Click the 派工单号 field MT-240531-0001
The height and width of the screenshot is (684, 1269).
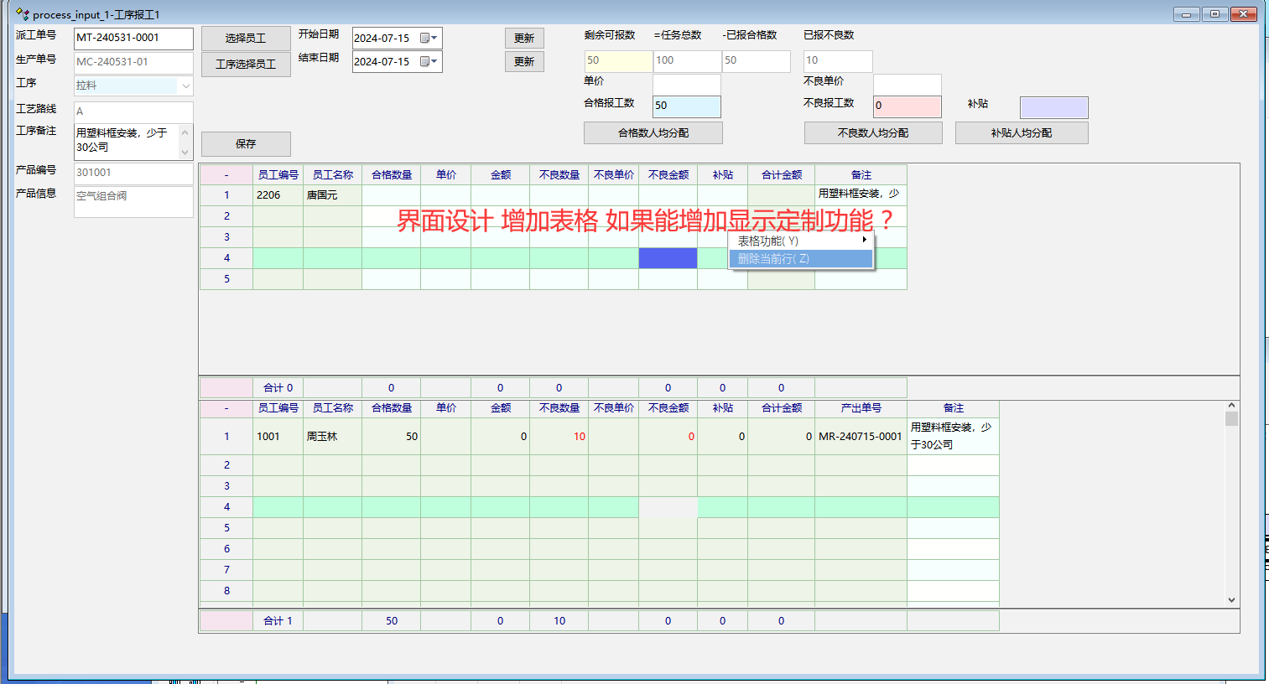click(133, 38)
